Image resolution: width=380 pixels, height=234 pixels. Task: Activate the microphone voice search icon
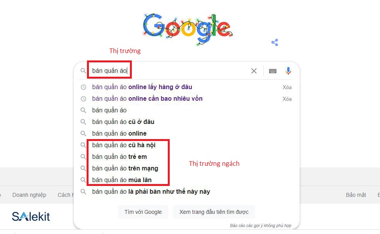pyautogui.click(x=288, y=71)
